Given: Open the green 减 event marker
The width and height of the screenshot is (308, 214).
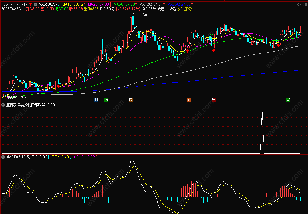Looking at the screenshot, I should (288, 99).
